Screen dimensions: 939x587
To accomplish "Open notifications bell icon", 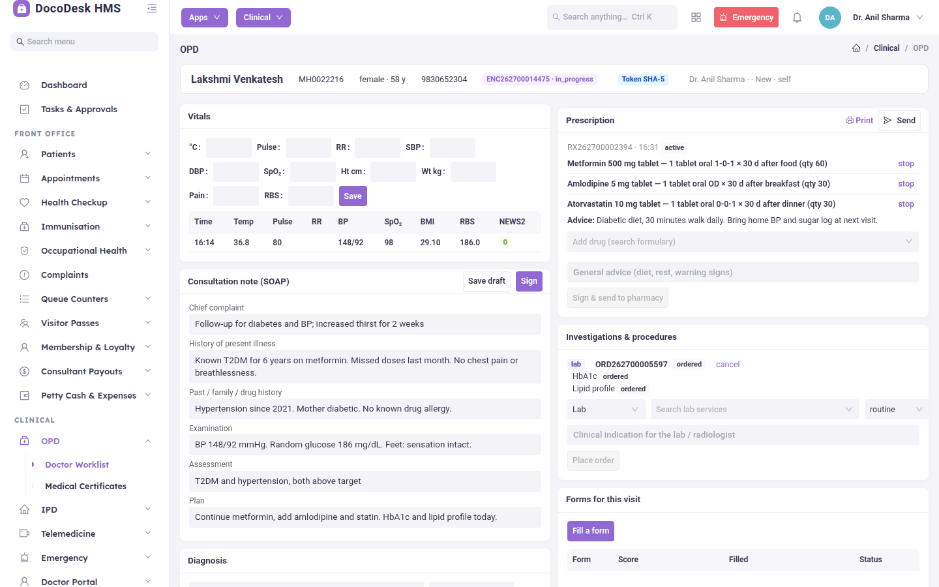I will [x=797, y=18].
